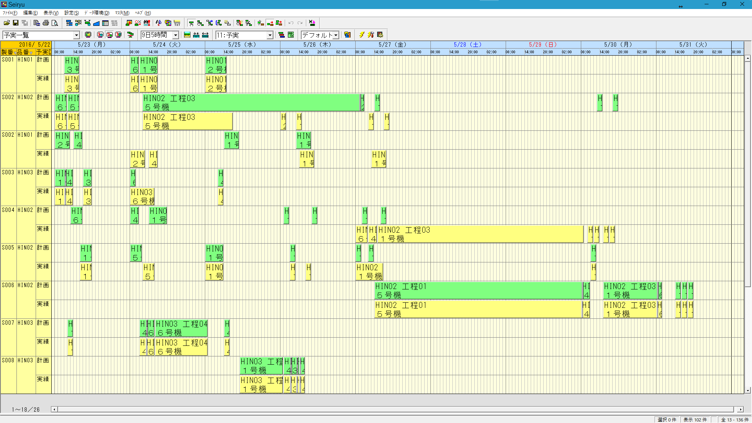Open the 11:予実 dropdown list
The image size is (752, 423).
click(270, 35)
